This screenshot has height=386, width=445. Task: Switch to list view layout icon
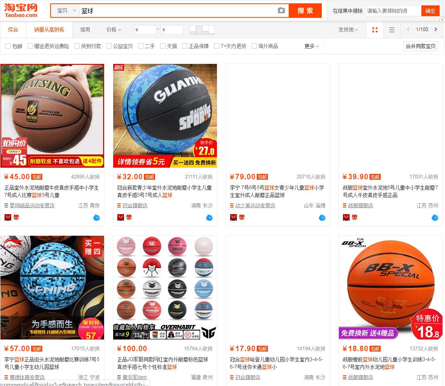(x=392, y=29)
